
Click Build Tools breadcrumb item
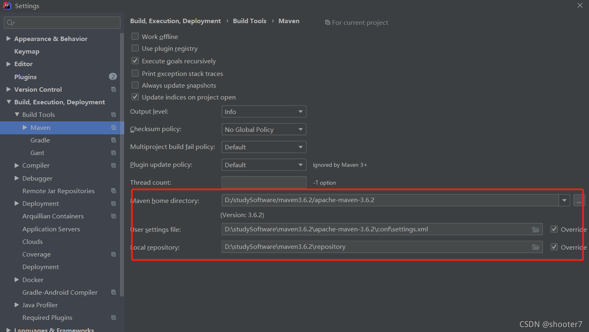click(250, 21)
